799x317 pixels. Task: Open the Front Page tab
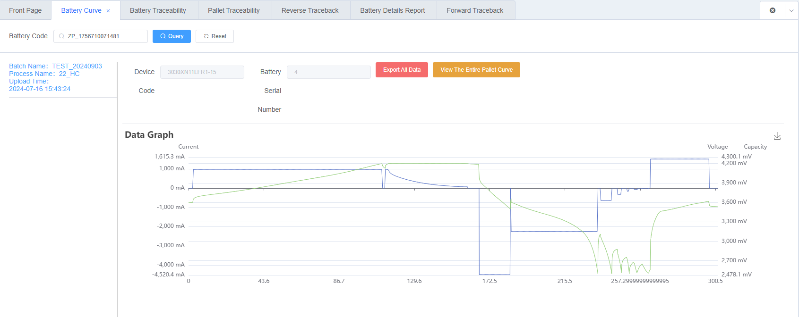click(x=26, y=10)
